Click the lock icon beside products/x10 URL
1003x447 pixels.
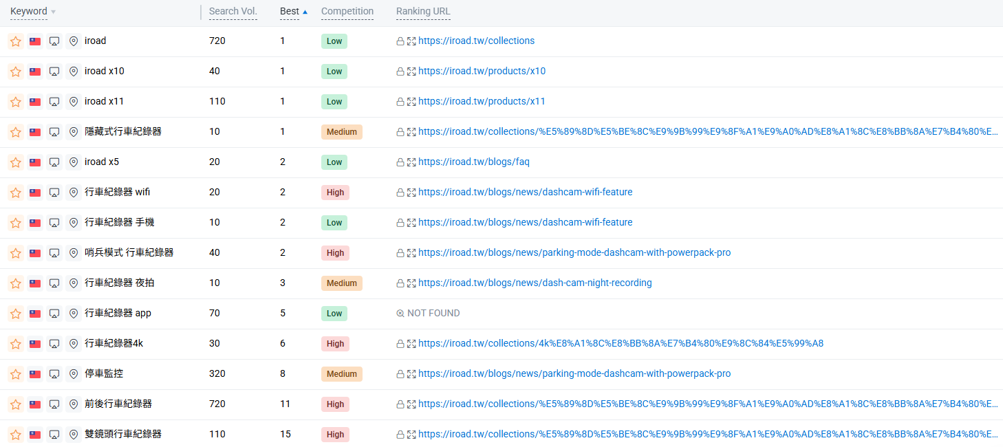[400, 72]
